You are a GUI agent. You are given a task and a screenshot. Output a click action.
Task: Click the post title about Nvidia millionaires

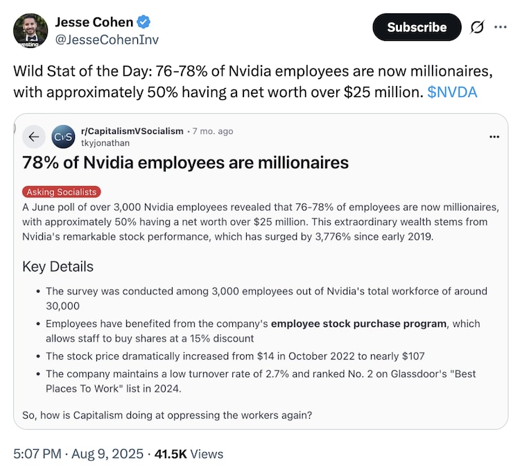pos(185,162)
